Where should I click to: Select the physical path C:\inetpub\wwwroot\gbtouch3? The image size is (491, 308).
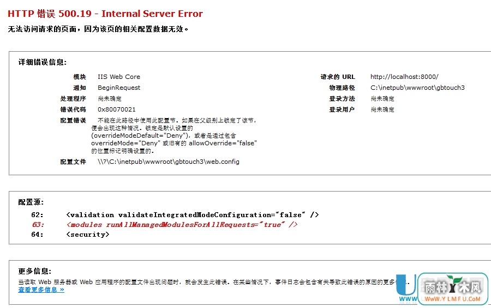(x=417, y=88)
